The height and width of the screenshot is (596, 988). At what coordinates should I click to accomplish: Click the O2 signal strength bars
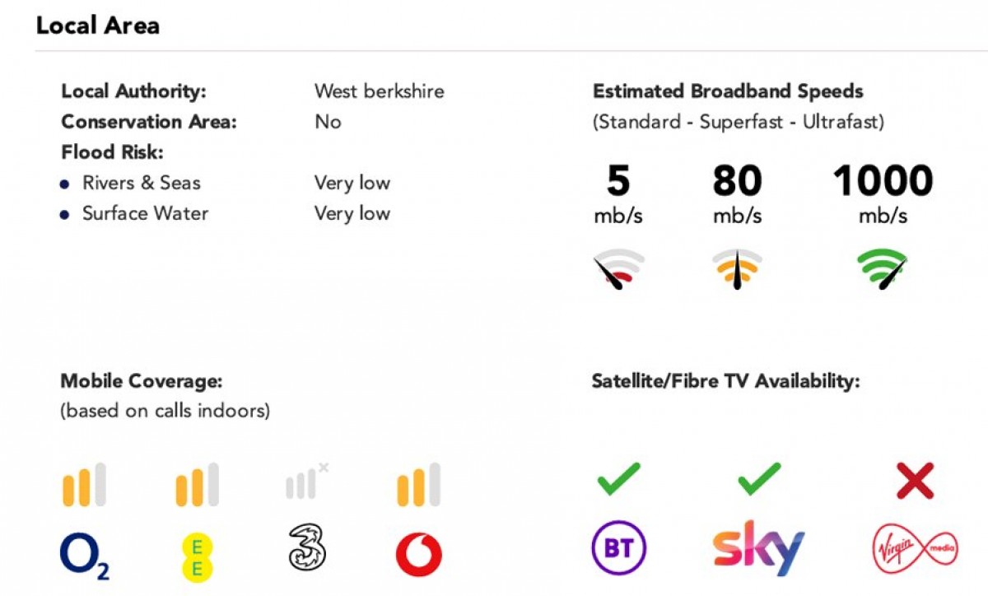(x=84, y=485)
